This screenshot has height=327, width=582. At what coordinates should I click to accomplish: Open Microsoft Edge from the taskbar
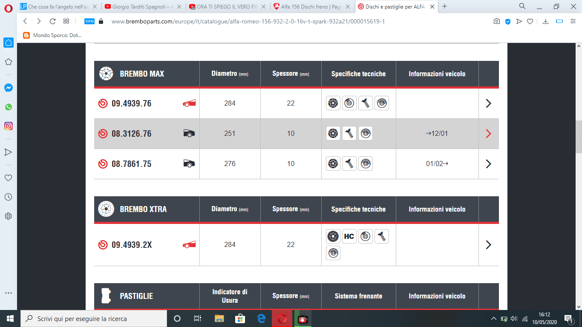(x=261, y=318)
